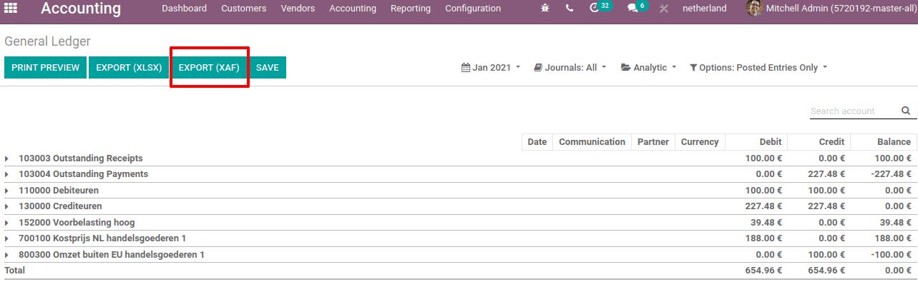The height and width of the screenshot is (282, 918).
Task: Click Mitchell Admin avatar picture
Action: pos(754,9)
